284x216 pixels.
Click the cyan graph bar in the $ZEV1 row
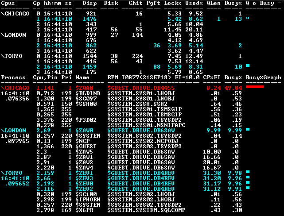[x=248, y=172]
